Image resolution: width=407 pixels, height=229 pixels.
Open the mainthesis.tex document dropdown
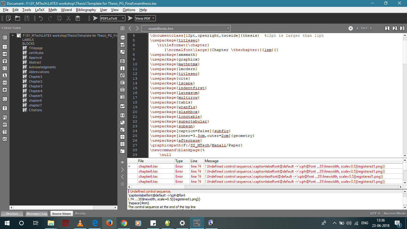[x=228, y=28]
